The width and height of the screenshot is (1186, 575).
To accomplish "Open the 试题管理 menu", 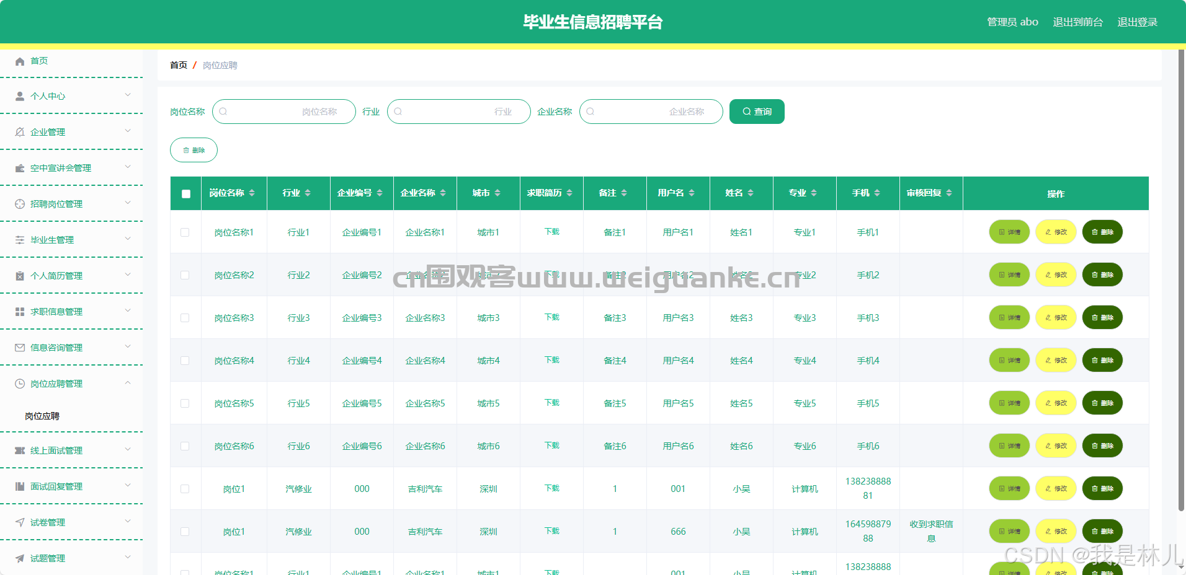I will point(71,558).
